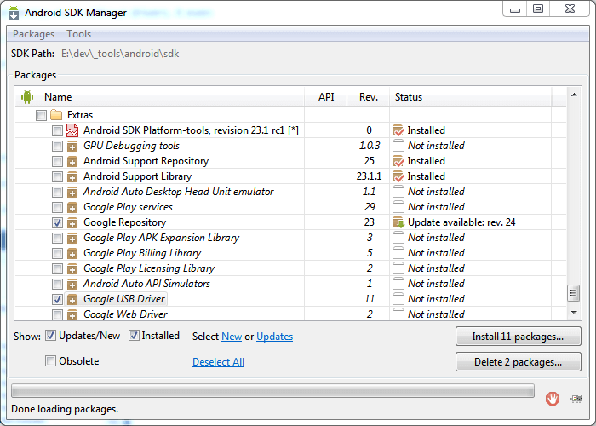The width and height of the screenshot is (596, 426).
Task: Click the log window icon near stop button
Action: [x=576, y=399]
